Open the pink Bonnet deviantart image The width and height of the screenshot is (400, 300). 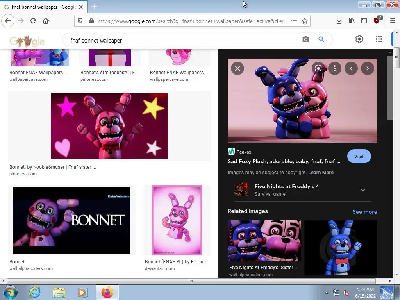click(177, 220)
